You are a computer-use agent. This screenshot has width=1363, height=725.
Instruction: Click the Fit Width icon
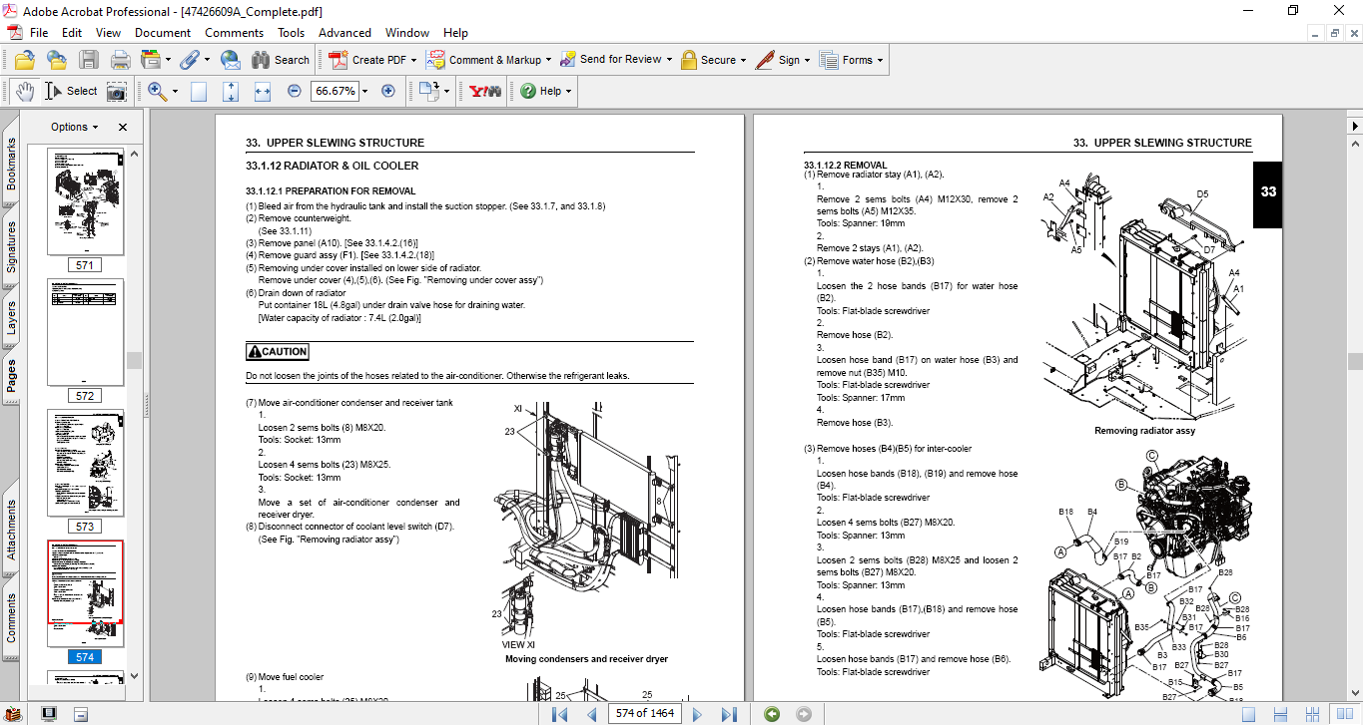tap(263, 91)
